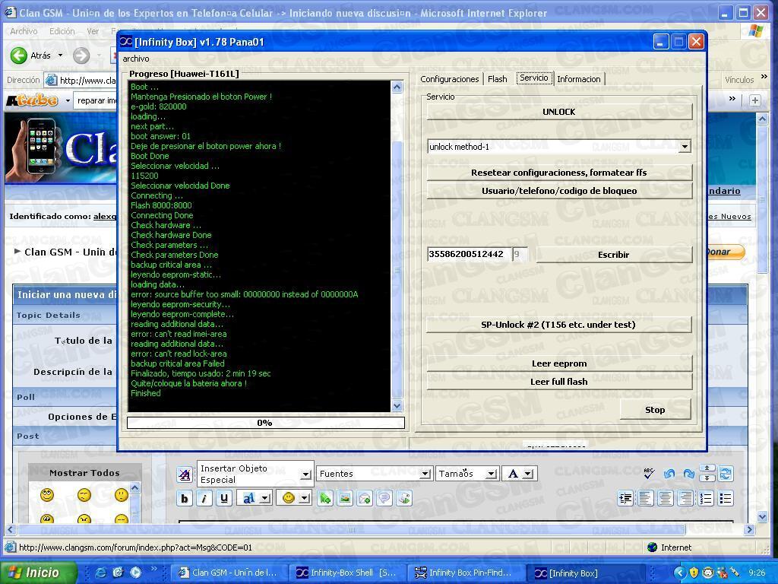Open the Tamaños size dropdown
The height and width of the screenshot is (584, 778).
(492, 474)
